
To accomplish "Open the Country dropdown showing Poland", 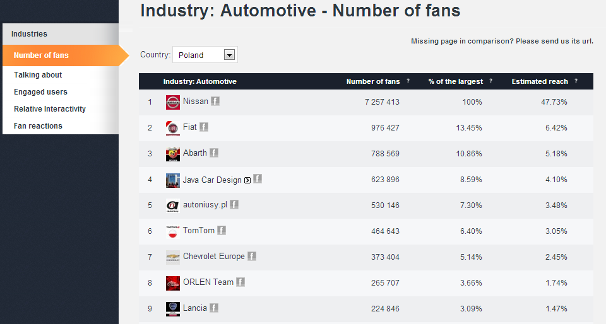I will (198, 55).
